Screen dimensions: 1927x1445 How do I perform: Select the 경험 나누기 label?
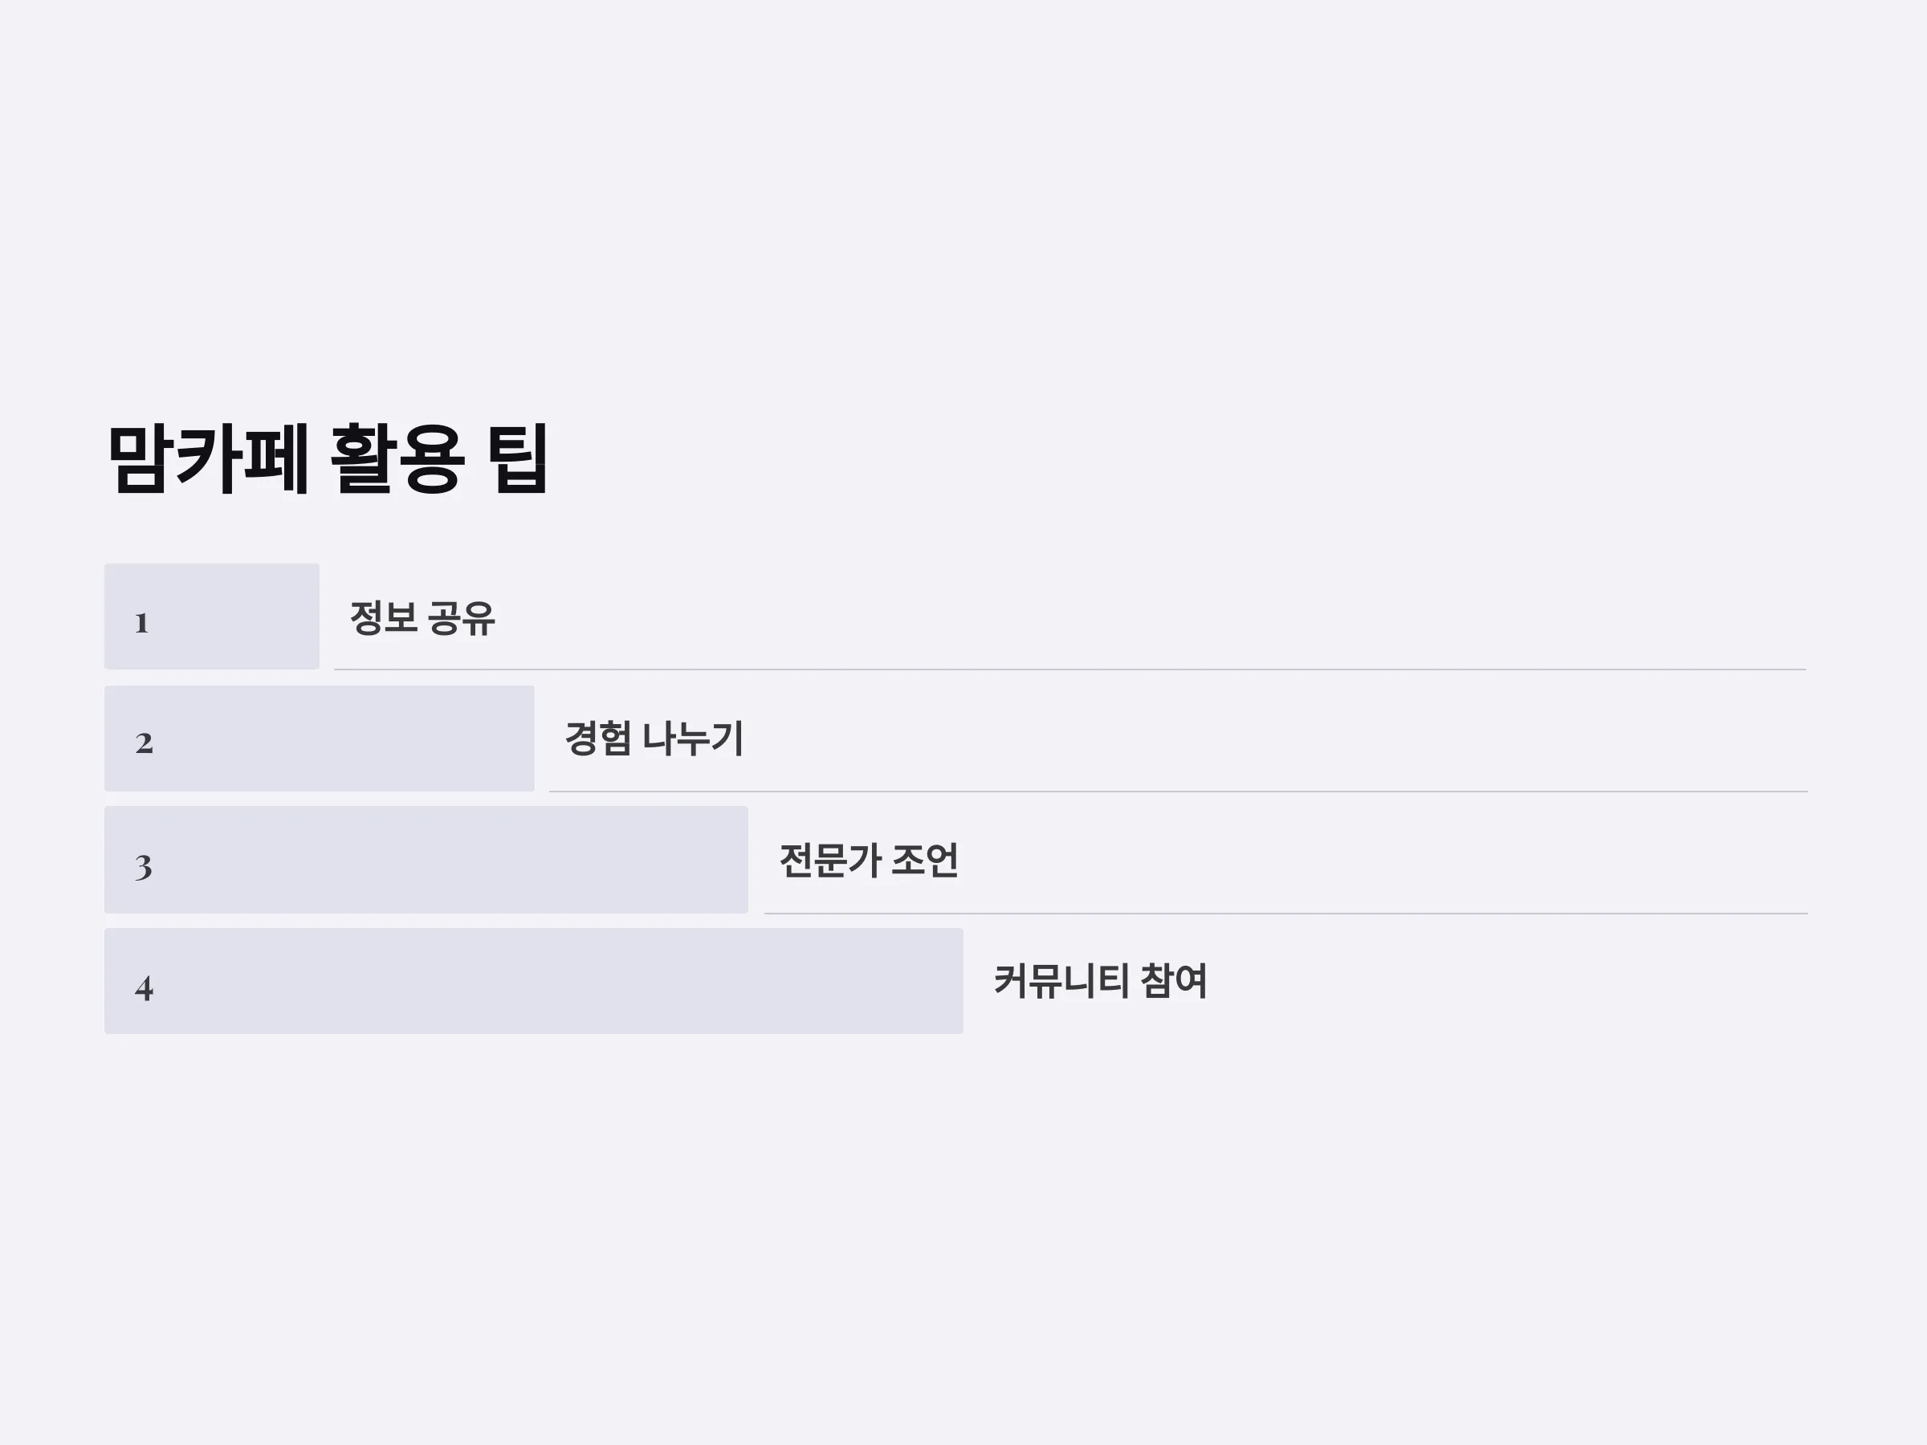[x=654, y=739]
